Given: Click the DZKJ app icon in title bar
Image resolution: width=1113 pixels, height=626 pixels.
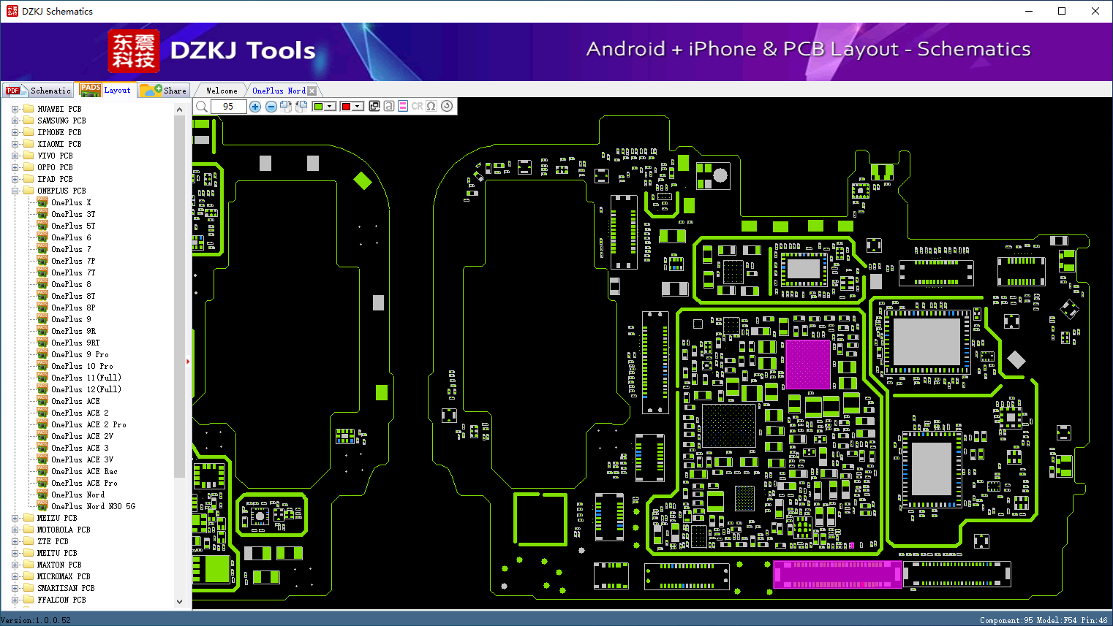Looking at the screenshot, I should pos(12,11).
